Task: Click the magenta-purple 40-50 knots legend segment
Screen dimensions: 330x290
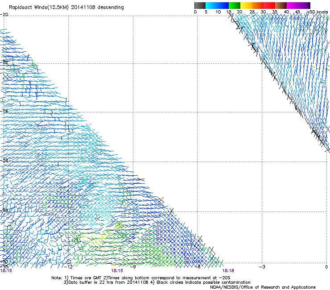Action: pos(298,5)
